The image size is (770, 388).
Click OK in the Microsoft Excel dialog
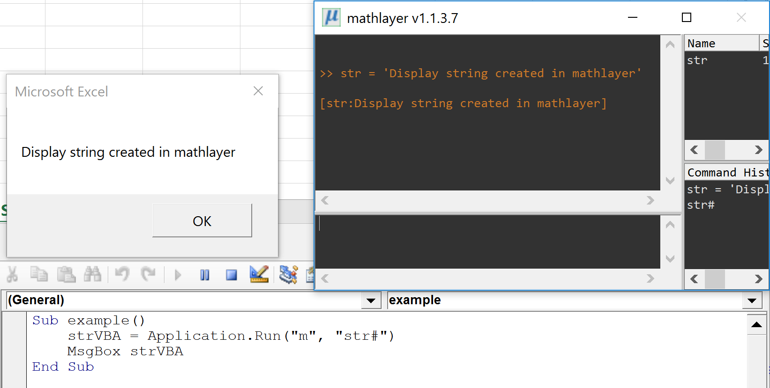[x=202, y=221]
